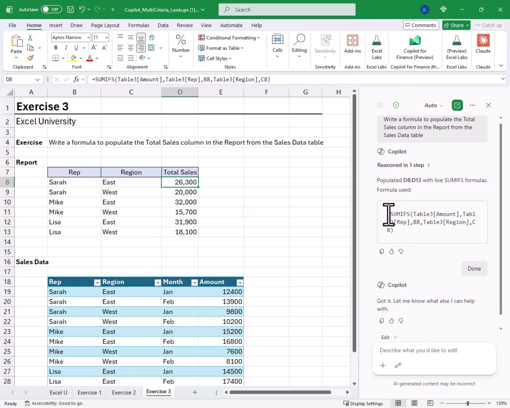
Task: Copy the 'Got it' Copilot response
Action: coord(382,321)
